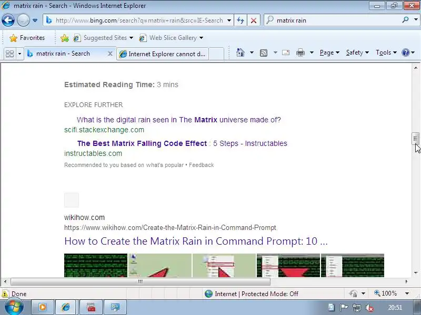
Task: Switch to 'Internet Explorer cannot d...' tab
Action: tap(163, 54)
